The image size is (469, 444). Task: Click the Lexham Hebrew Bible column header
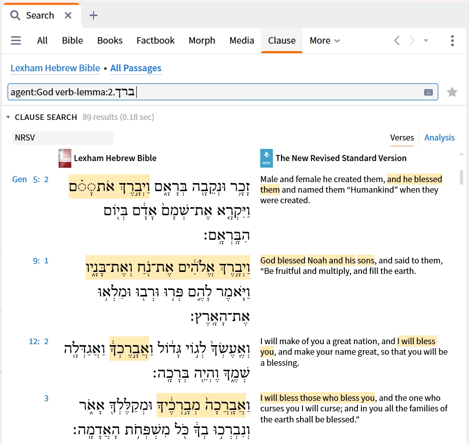pyautogui.click(x=115, y=158)
